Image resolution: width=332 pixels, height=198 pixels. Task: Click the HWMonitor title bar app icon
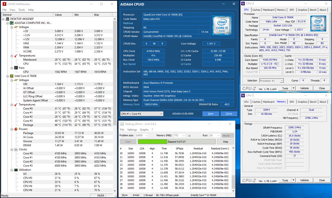[4, 4]
